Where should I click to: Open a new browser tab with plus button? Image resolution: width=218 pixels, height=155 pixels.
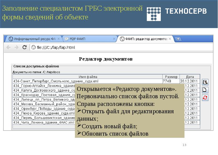tap(178, 39)
